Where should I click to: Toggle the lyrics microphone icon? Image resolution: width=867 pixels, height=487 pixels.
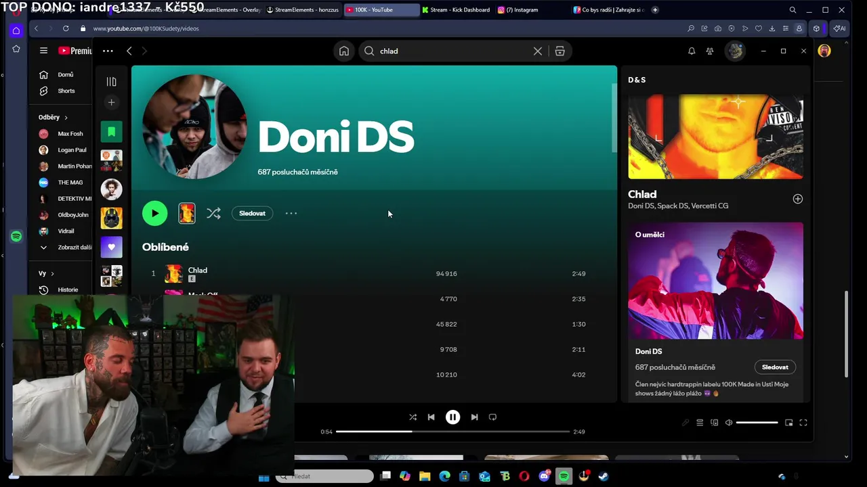click(685, 423)
